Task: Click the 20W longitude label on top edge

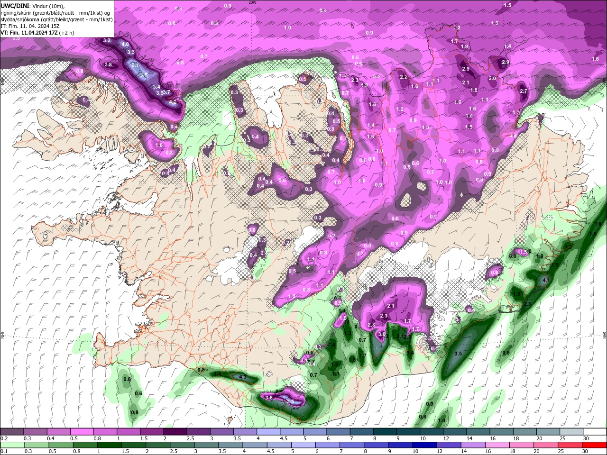Action: click(x=252, y=2)
